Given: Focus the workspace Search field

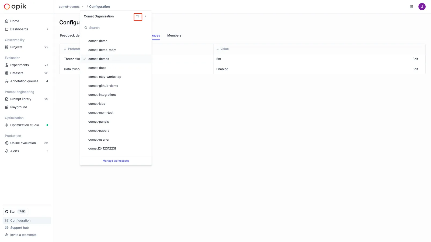Looking at the screenshot, I should tap(116, 28).
